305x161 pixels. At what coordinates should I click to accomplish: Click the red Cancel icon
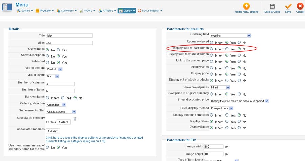tap(300, 6)
